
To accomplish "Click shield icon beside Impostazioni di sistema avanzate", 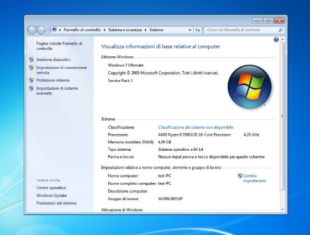I will [x=31, y=88].
